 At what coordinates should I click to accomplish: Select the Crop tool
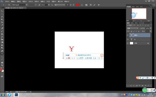coord(2,22)
